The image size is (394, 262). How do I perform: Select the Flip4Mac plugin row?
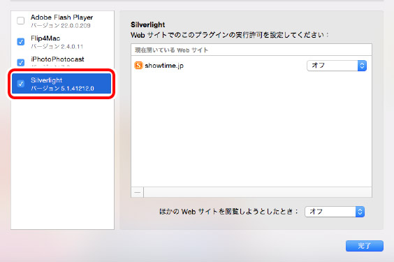[x=62, y=42]
